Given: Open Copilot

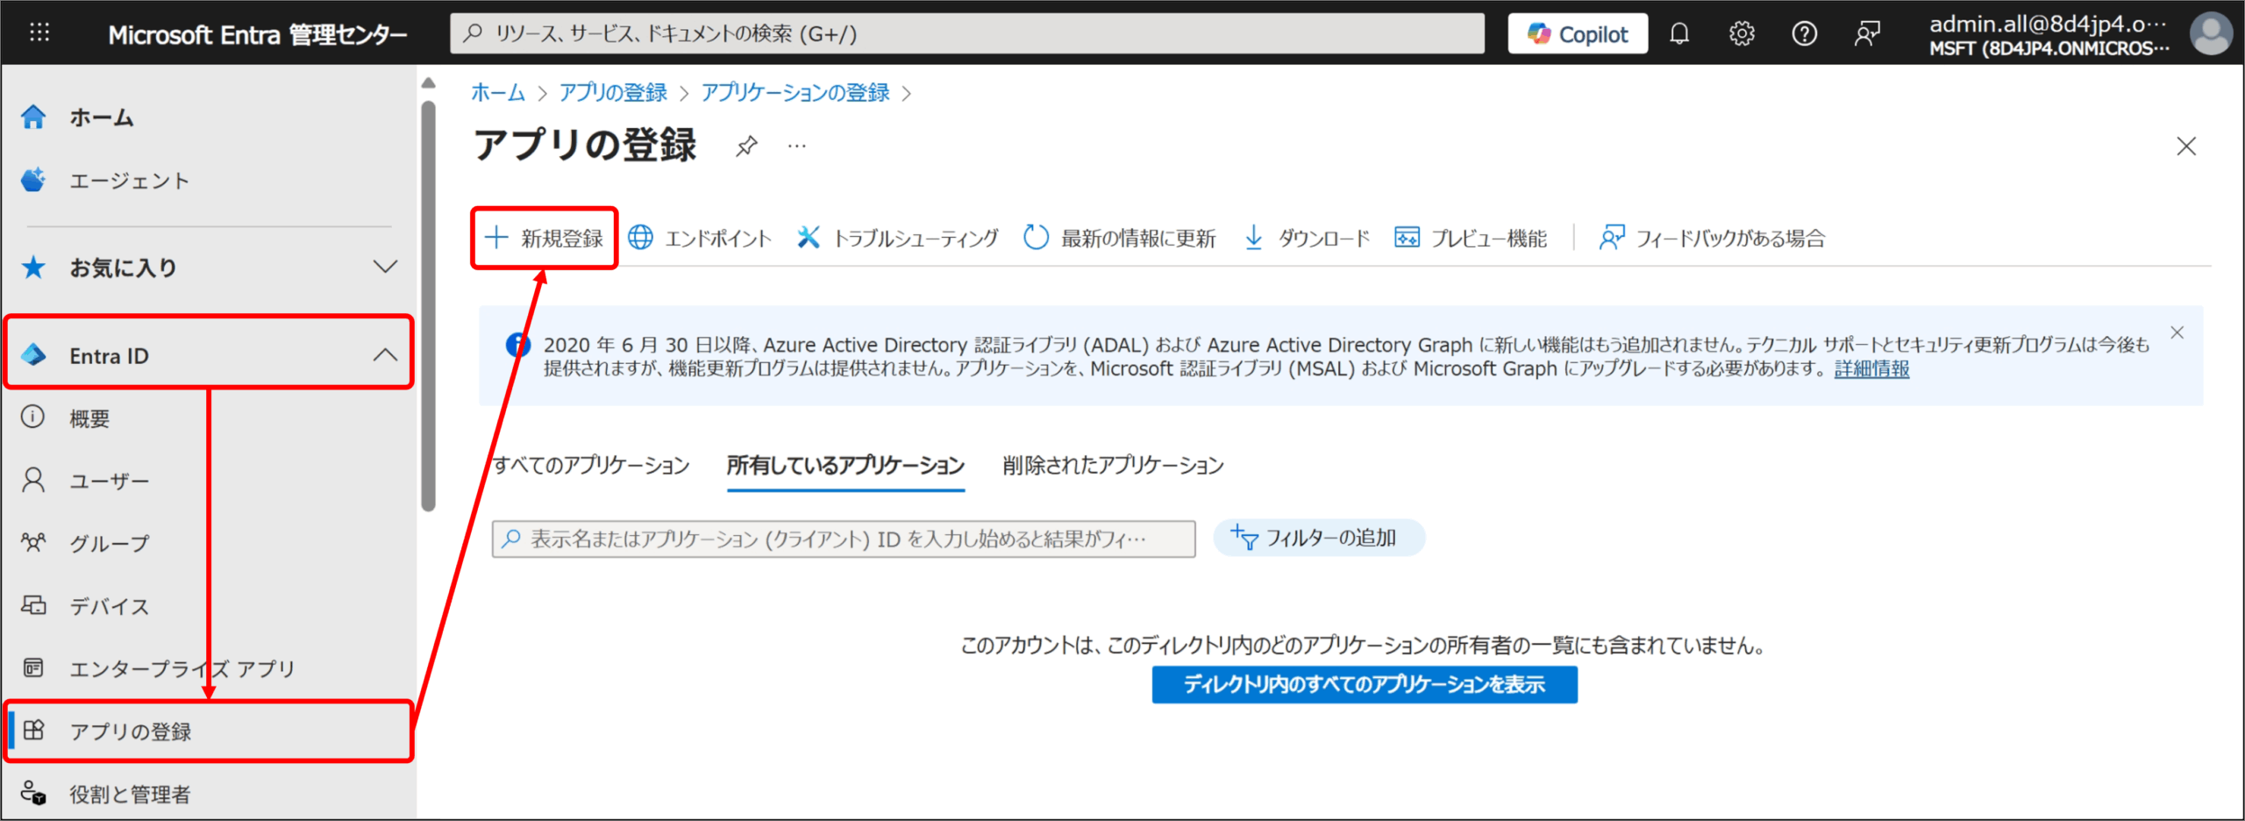Looking at the screenshot, I should [1577, 33].
